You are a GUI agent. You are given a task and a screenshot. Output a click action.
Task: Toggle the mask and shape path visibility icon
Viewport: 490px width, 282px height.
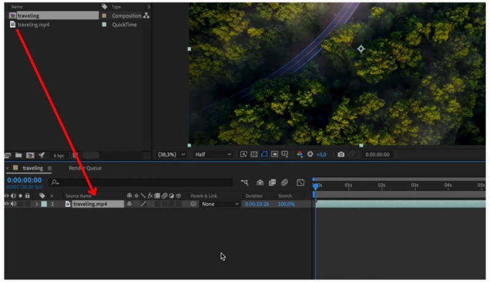coord(265,155)
